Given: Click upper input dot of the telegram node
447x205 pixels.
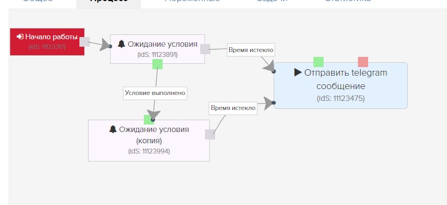Looking at the screenshot, I should [x=274, y=71].
